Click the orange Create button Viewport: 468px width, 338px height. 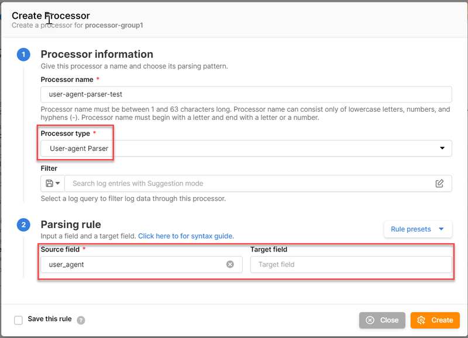pyautogui.click(x=435, y=320)
